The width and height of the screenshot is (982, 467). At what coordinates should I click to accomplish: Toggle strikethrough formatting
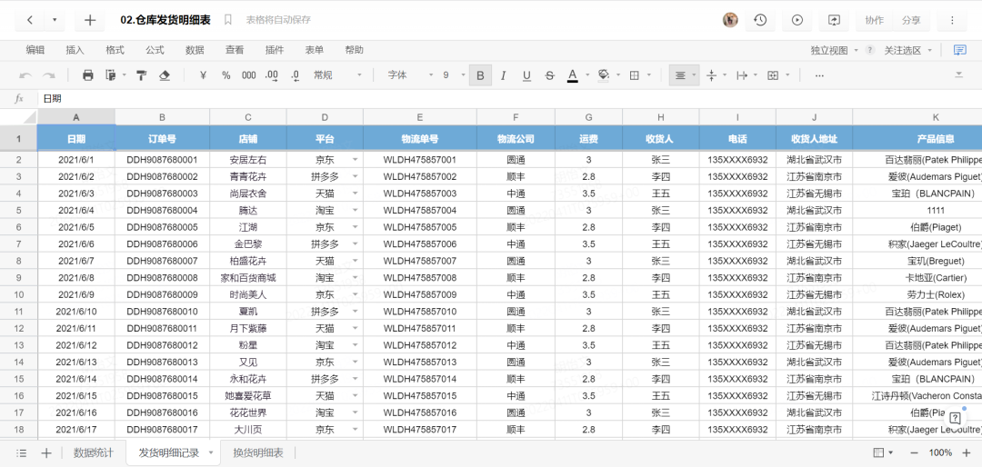click(x=550, y=75)
